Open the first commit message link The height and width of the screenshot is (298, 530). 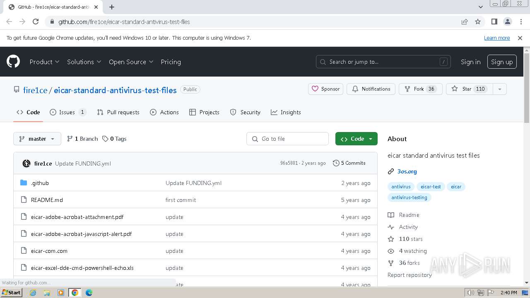point(181,200)
